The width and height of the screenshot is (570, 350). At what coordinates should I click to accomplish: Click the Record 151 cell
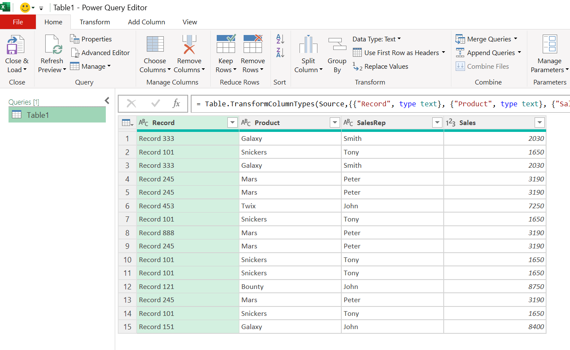point(188,327)
